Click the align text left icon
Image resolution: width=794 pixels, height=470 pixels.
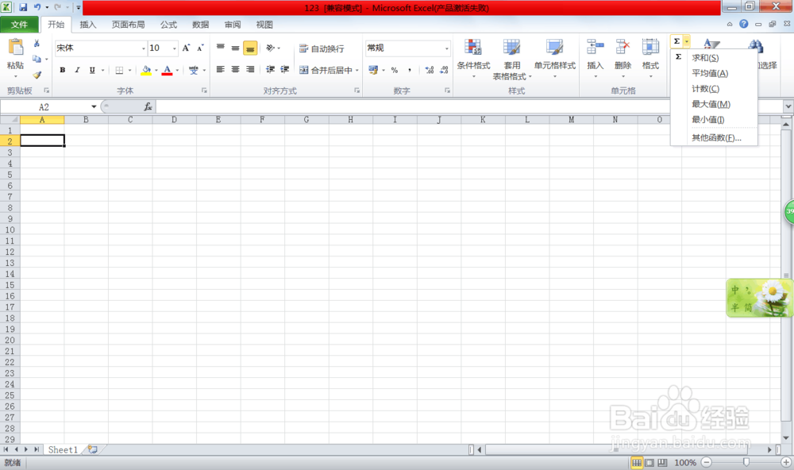[220, 69]
